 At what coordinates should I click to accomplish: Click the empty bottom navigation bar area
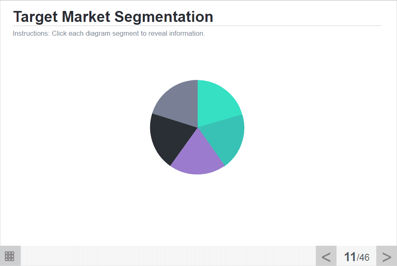tap(168, 256)
